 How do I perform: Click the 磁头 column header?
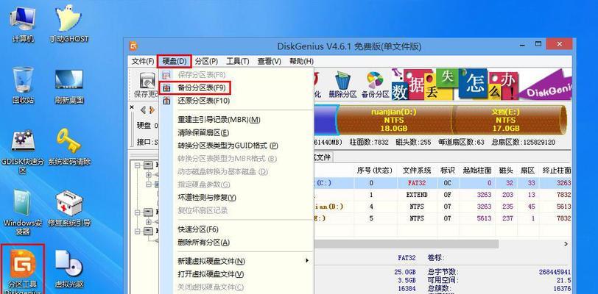[507, 170]
